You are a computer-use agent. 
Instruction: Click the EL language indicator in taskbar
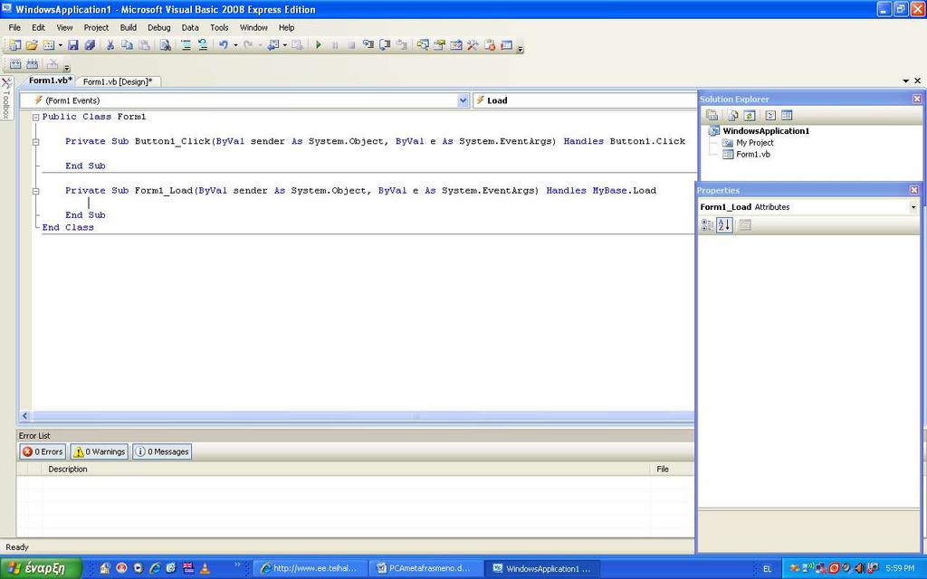(x=768, y=568)
